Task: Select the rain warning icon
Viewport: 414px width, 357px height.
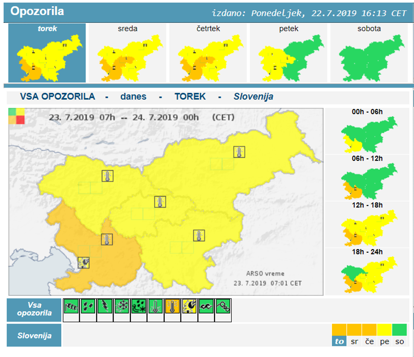Action: pyautogui.click(x=88, y=306)
